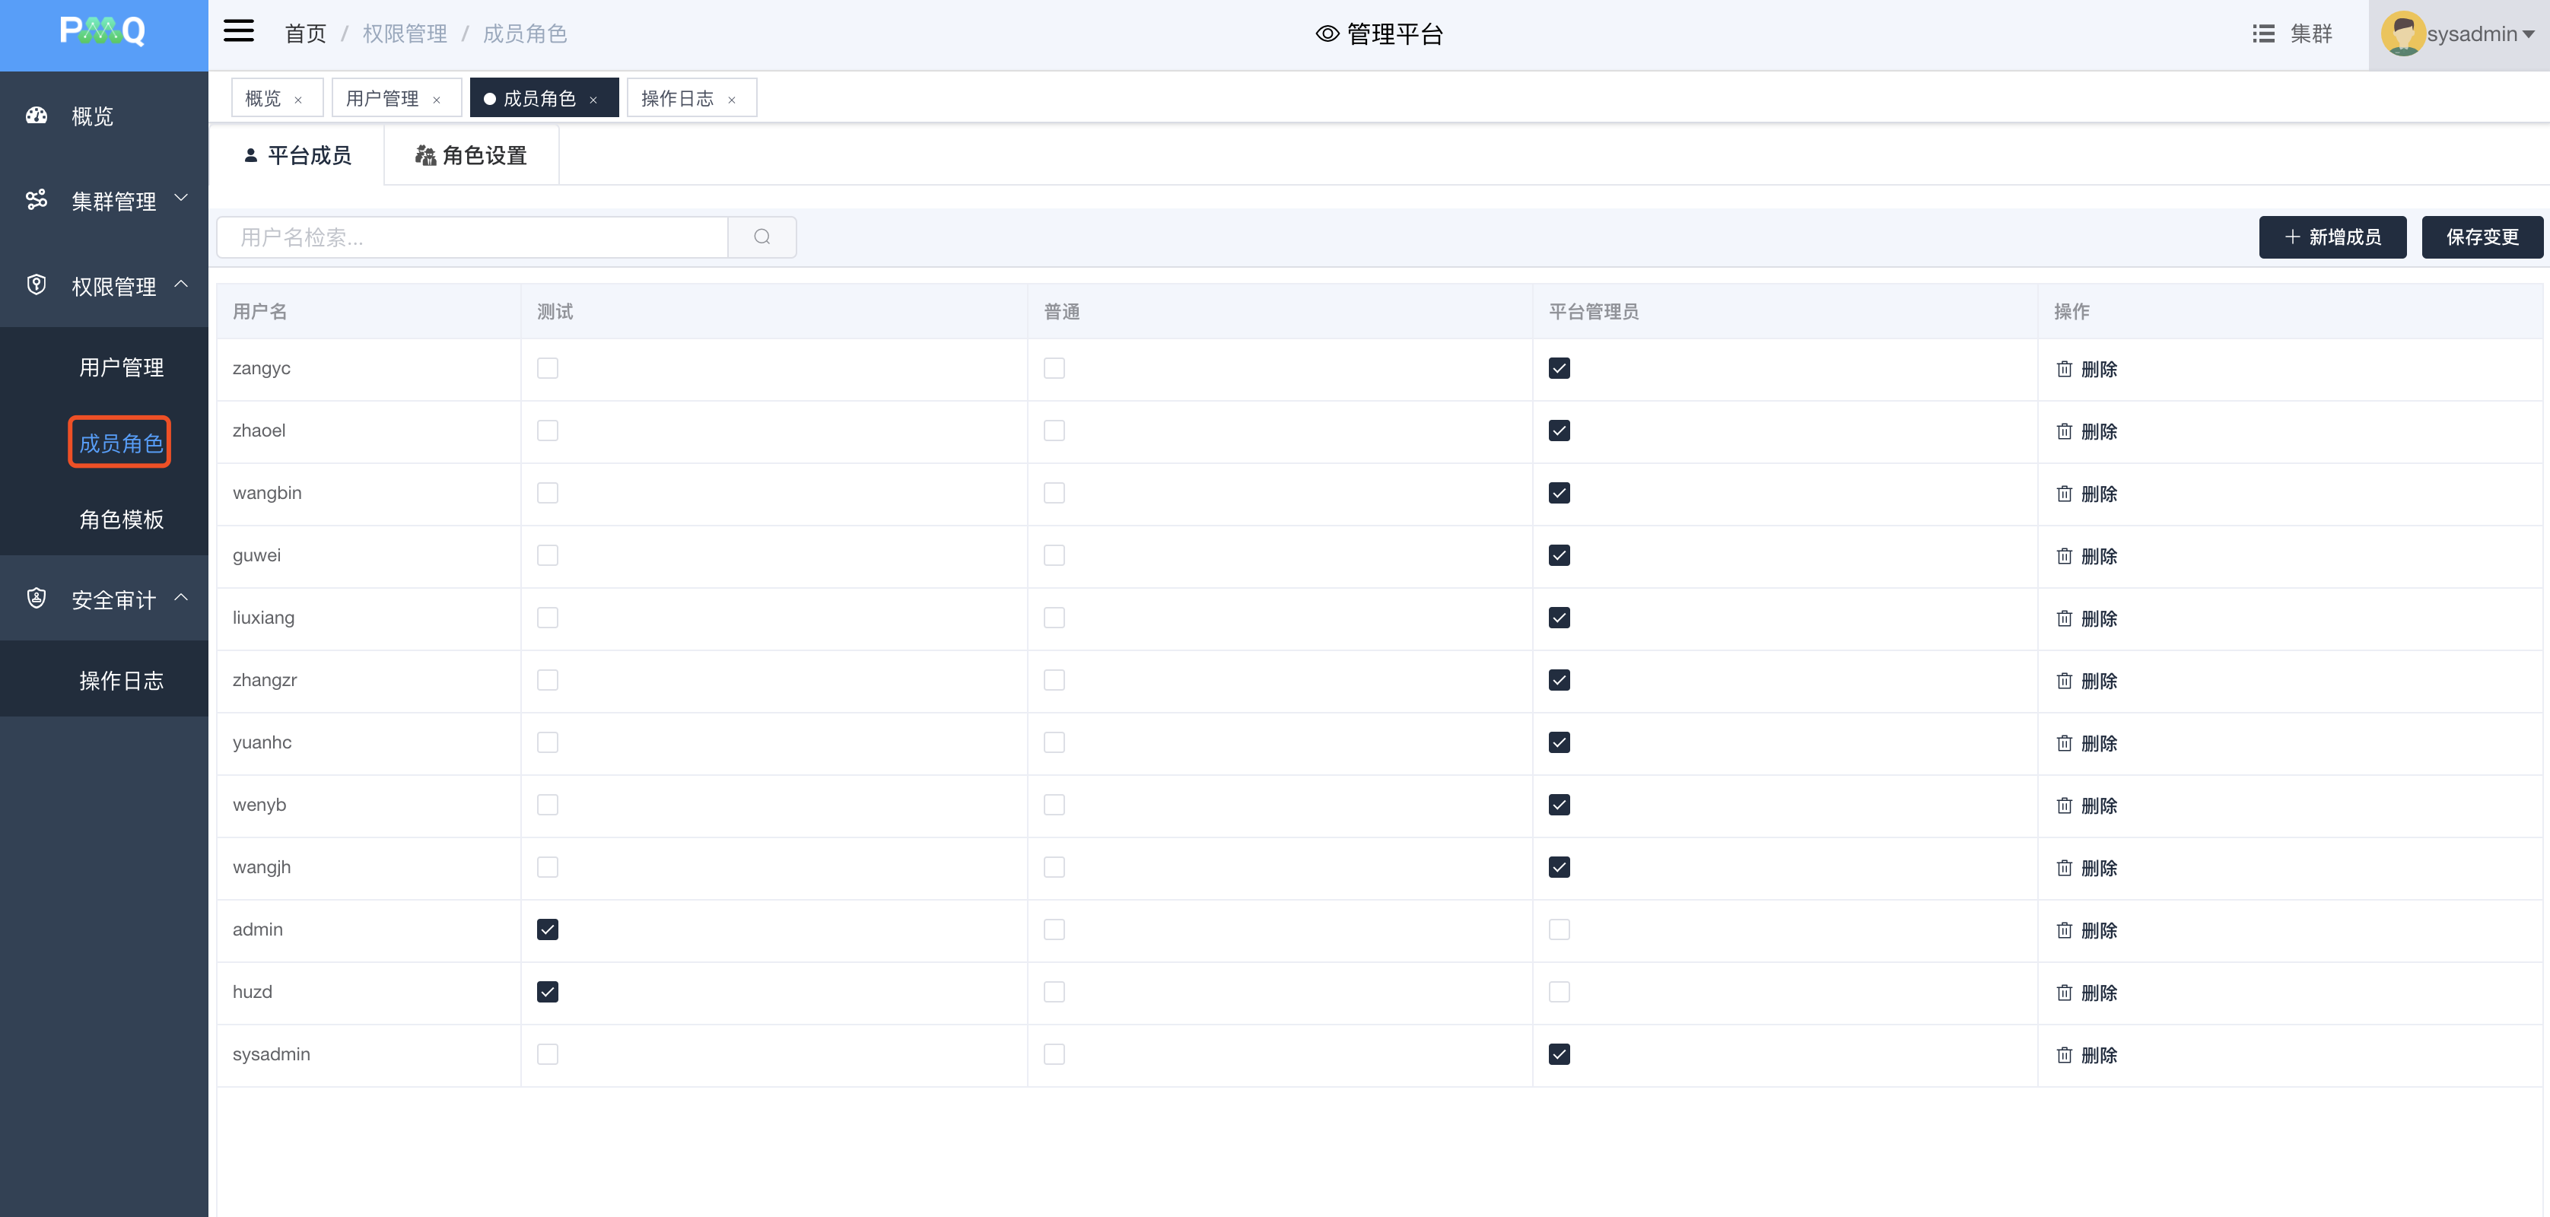The height and width of the screenshot is (1217, 2550).
Task: Uncheck 测试 role for admin
Action: pos(548,929)
